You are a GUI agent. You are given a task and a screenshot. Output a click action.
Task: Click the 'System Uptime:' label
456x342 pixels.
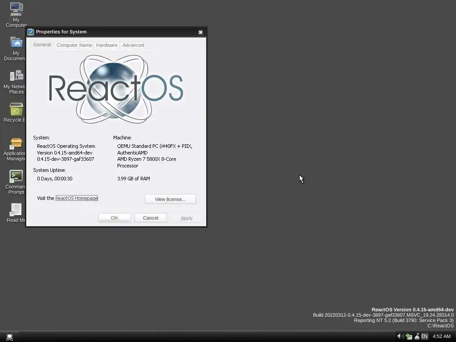click(49, 170)
